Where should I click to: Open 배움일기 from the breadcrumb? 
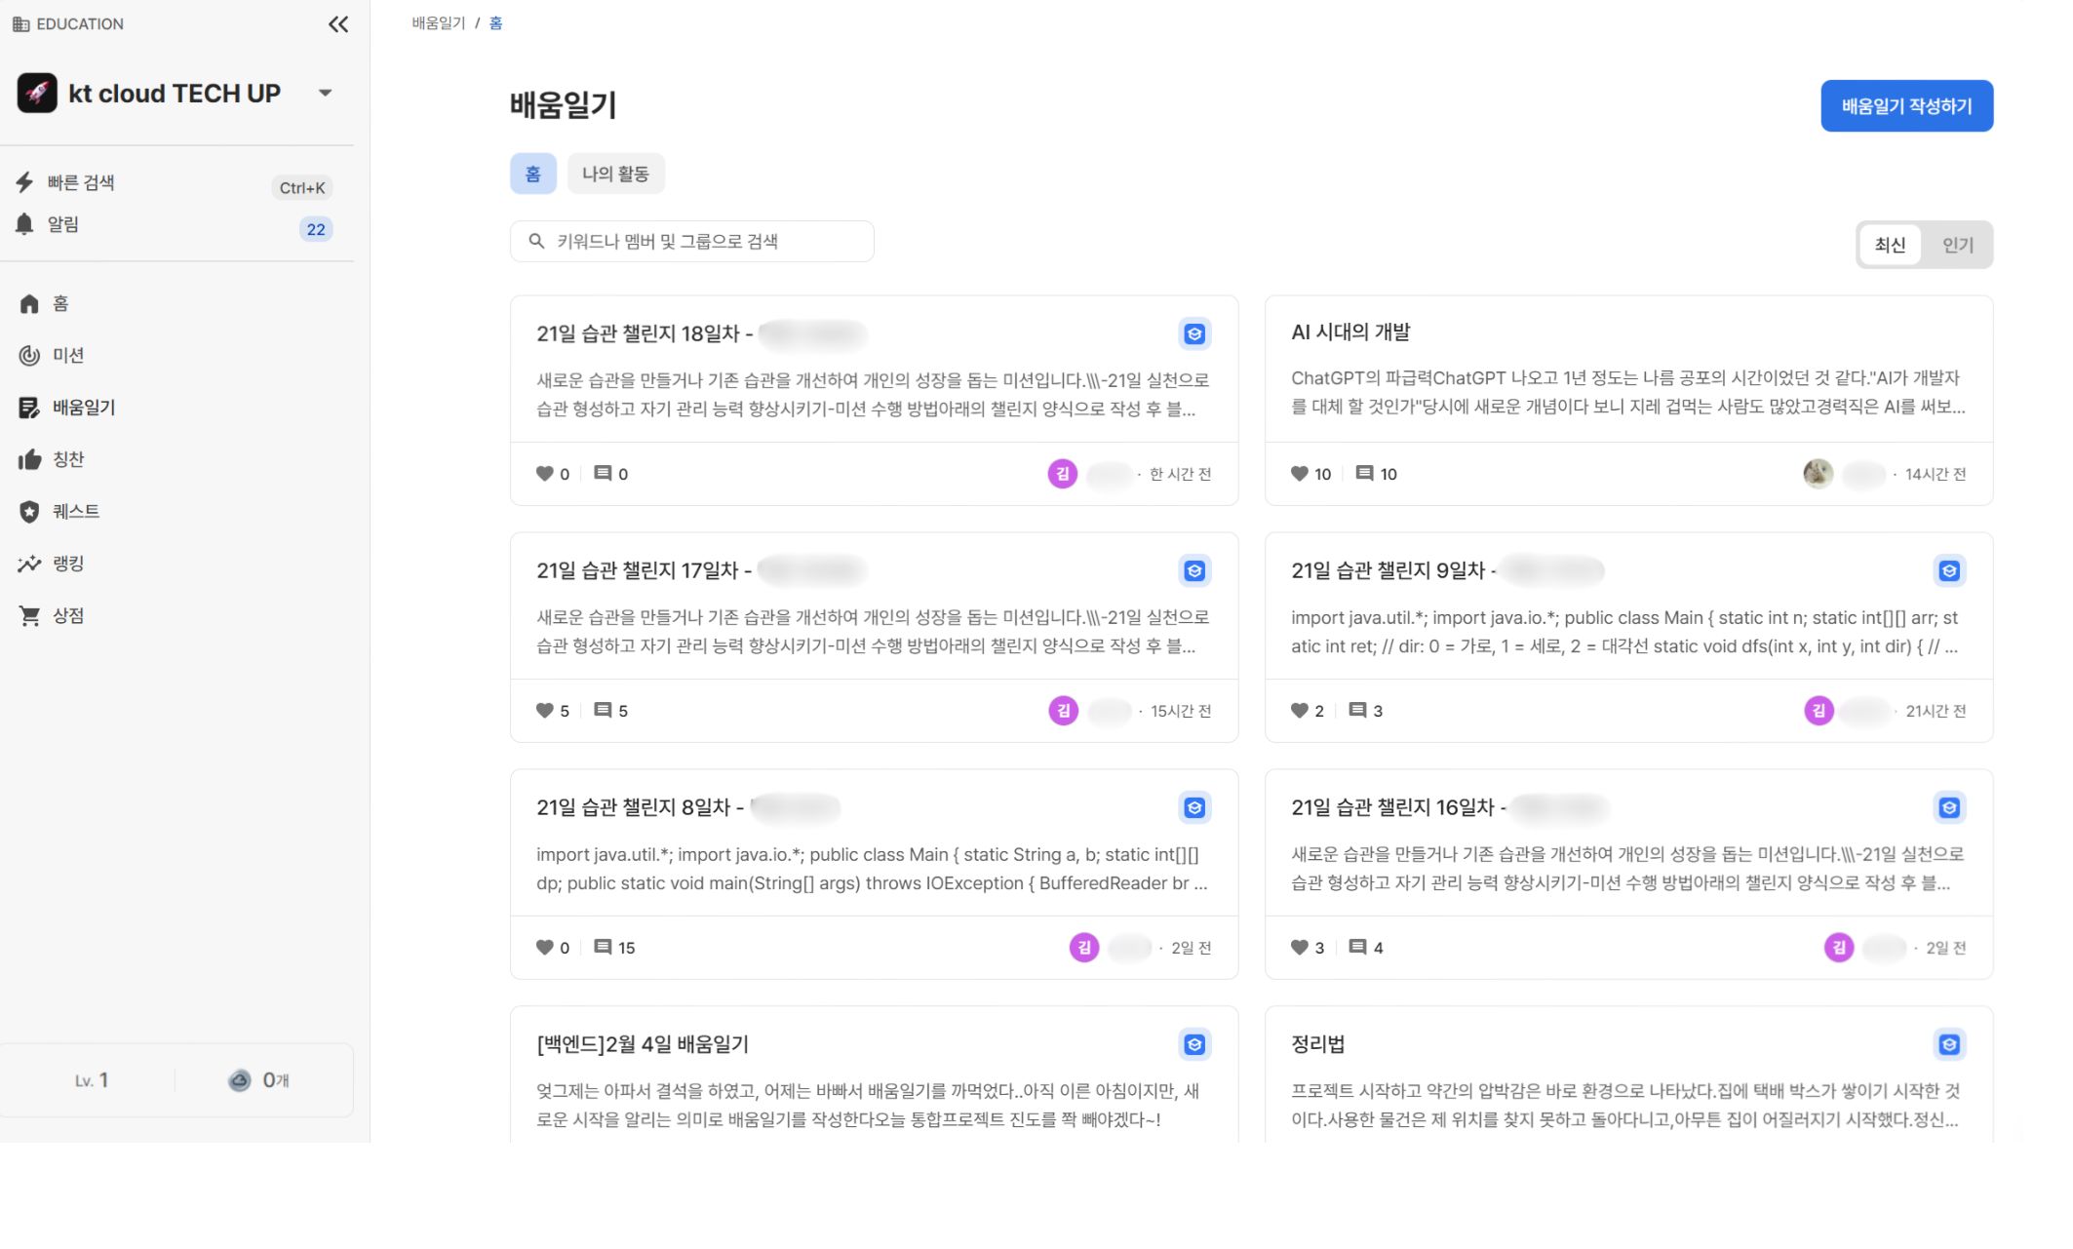tap(438, 22)
